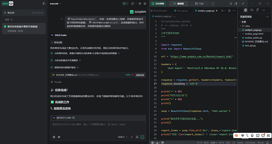Open the chat history bubble icon
The height and width of the screenshot is (144, 272).
133,4
